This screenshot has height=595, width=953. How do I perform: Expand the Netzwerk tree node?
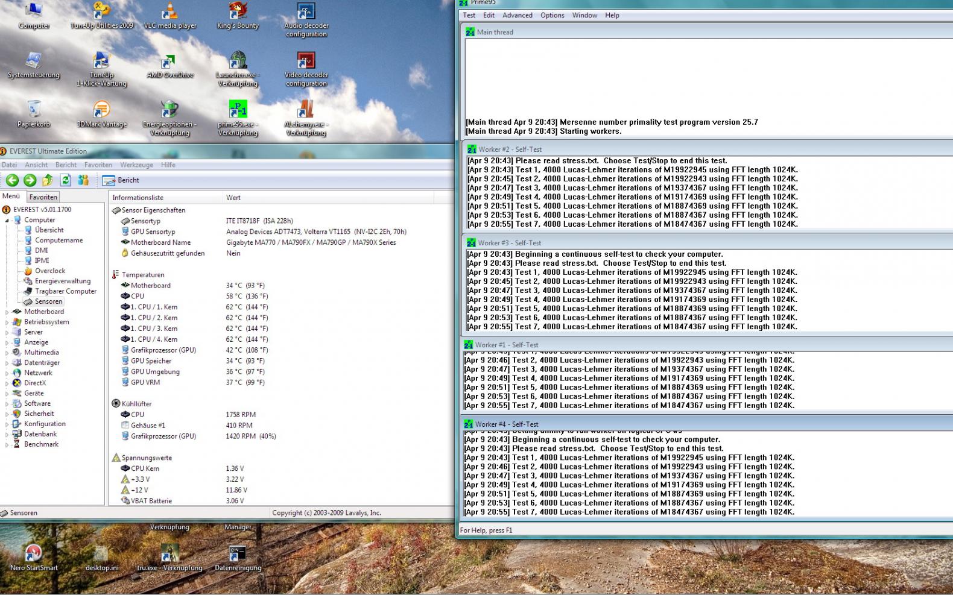pyautogui.click(x=7, y=373)
